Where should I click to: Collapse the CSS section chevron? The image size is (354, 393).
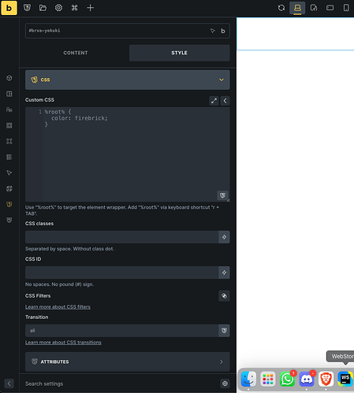(222, 80)
